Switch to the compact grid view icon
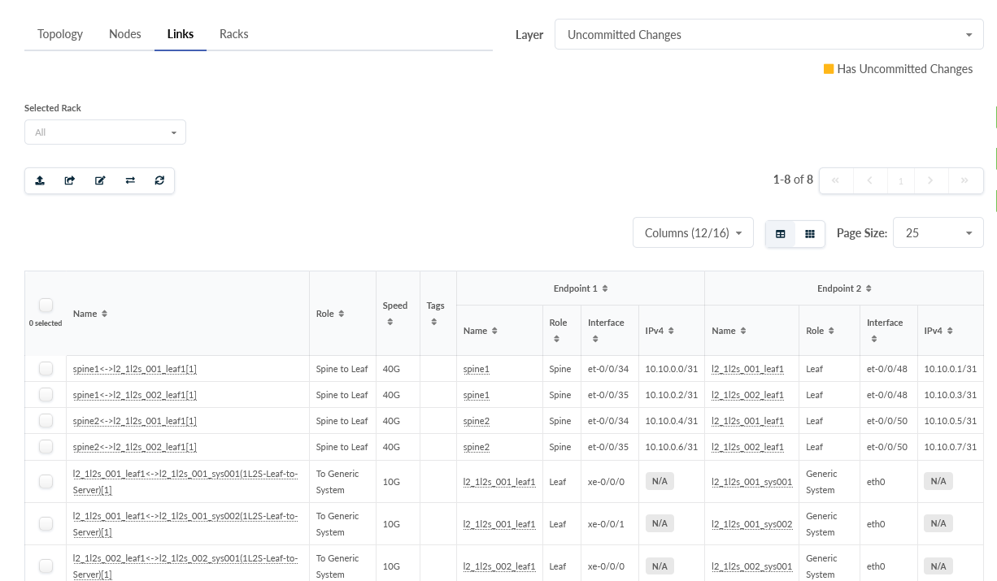Image resolution: width=997 pixels, height=581 pixels. tap(810, 233)
